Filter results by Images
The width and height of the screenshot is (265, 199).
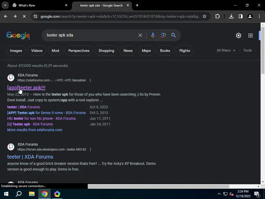[16, 51]
